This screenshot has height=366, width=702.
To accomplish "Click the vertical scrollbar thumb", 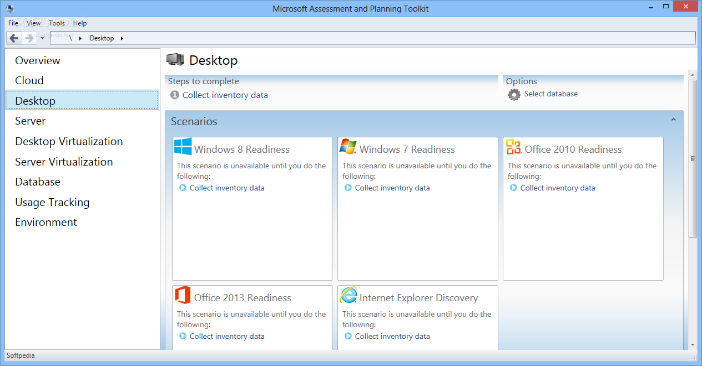I will [693, 158].
